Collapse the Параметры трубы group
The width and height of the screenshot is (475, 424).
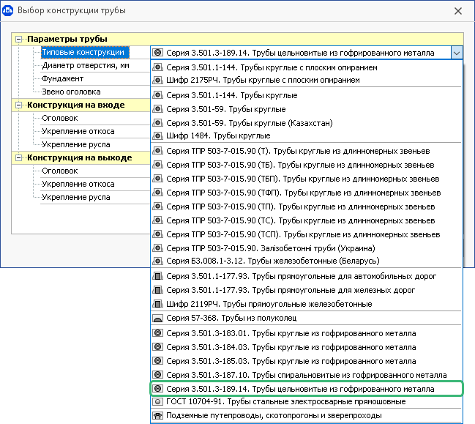(x=19, y=39)
